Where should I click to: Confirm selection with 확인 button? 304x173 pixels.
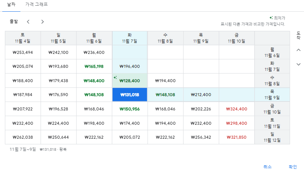[x=293, y=167]
